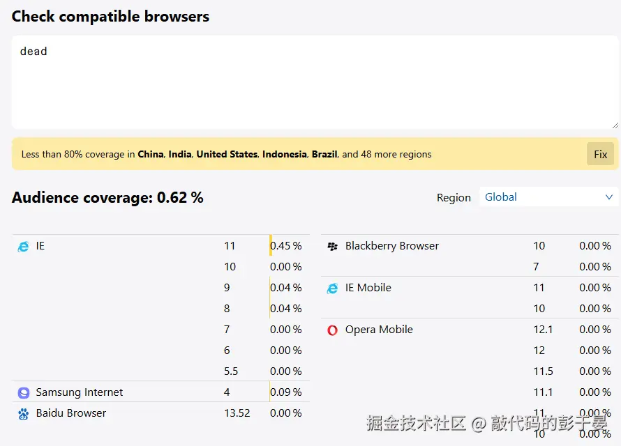
Task: Click into the browserslist query text area
Action: [x=314, y=82]
